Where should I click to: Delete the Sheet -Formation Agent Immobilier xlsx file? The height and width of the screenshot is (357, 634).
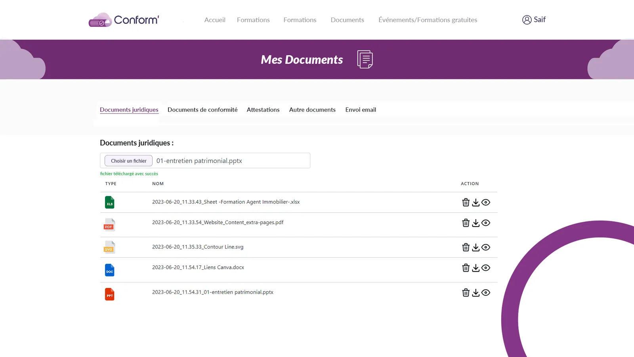tap(466, 202)
